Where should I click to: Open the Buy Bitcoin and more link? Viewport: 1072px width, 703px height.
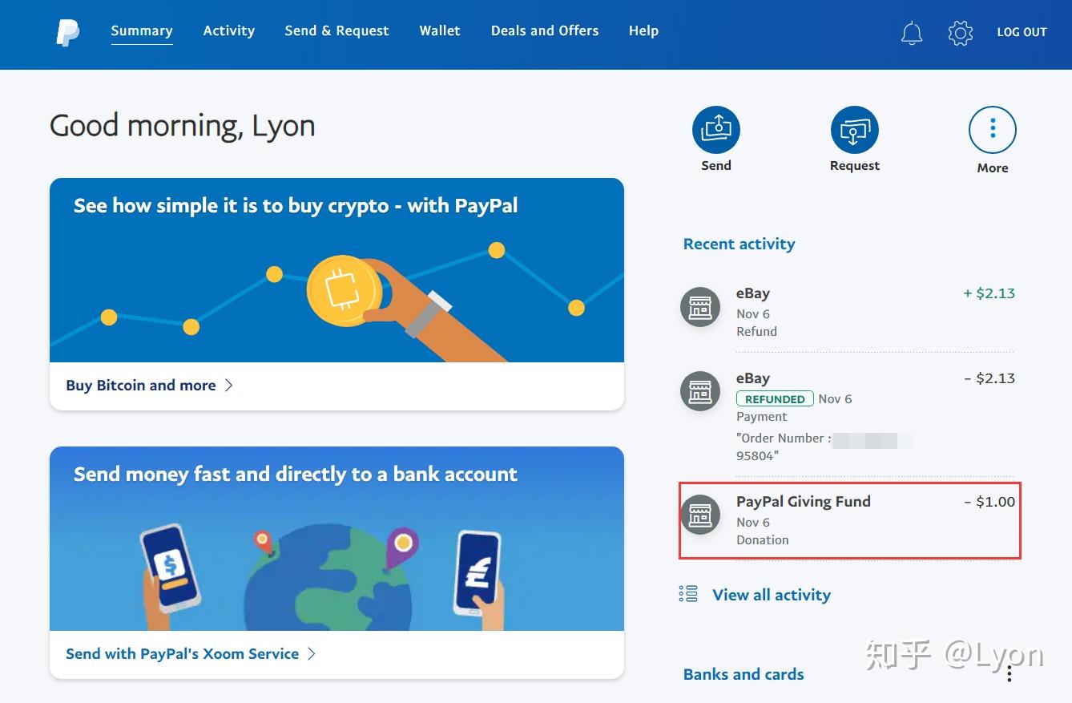141,386
